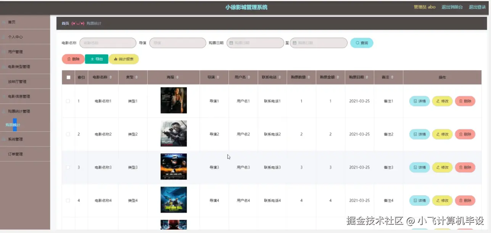View 详情 for row 电影名称3
This screenshot has height=233, width=491.
(x=420, y=168)
